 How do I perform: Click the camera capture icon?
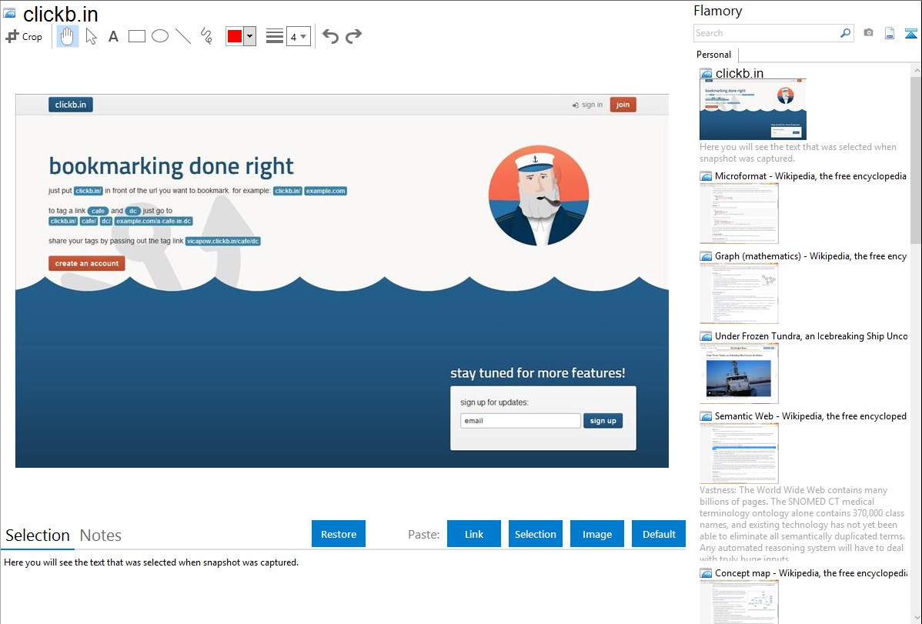[x=868, y=33]
